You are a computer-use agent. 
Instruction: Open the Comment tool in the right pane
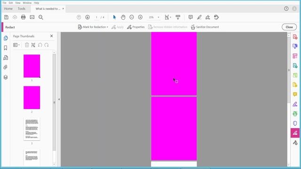tap(295, 94)
